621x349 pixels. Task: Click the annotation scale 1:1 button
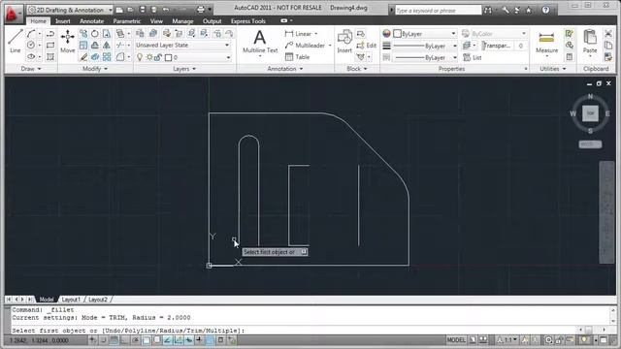(x=507, y=340)
